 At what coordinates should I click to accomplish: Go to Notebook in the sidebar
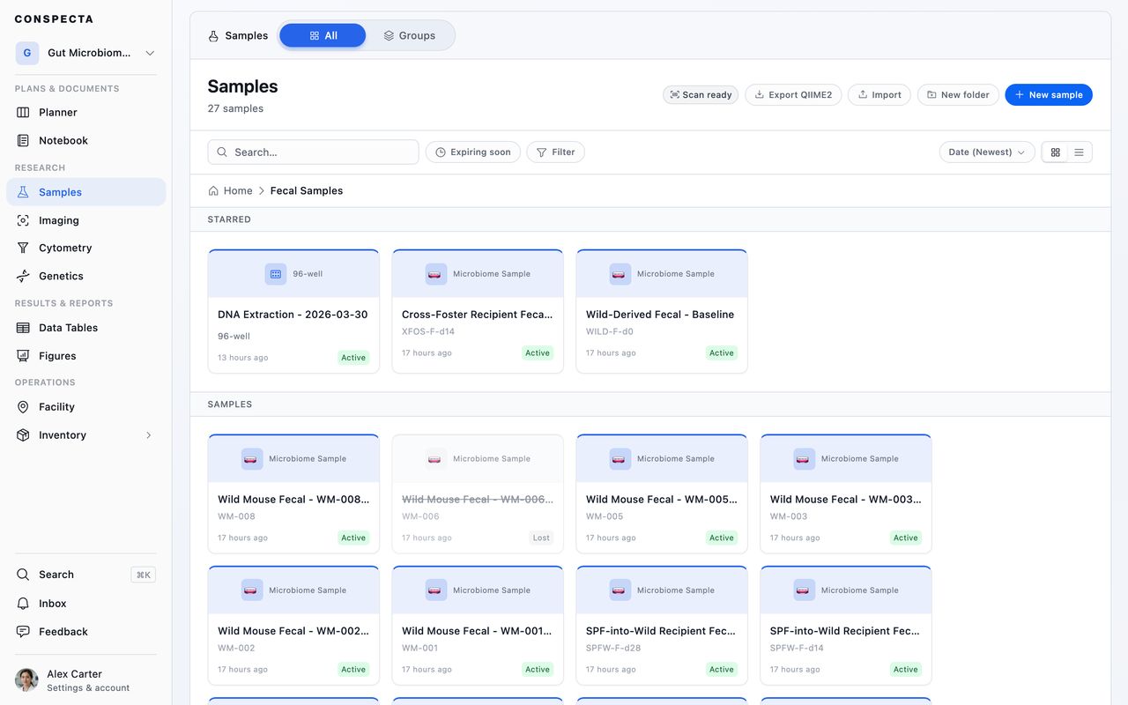[x=86, y=141]
